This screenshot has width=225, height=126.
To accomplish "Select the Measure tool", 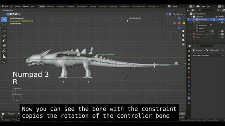I will pos(4,56).
